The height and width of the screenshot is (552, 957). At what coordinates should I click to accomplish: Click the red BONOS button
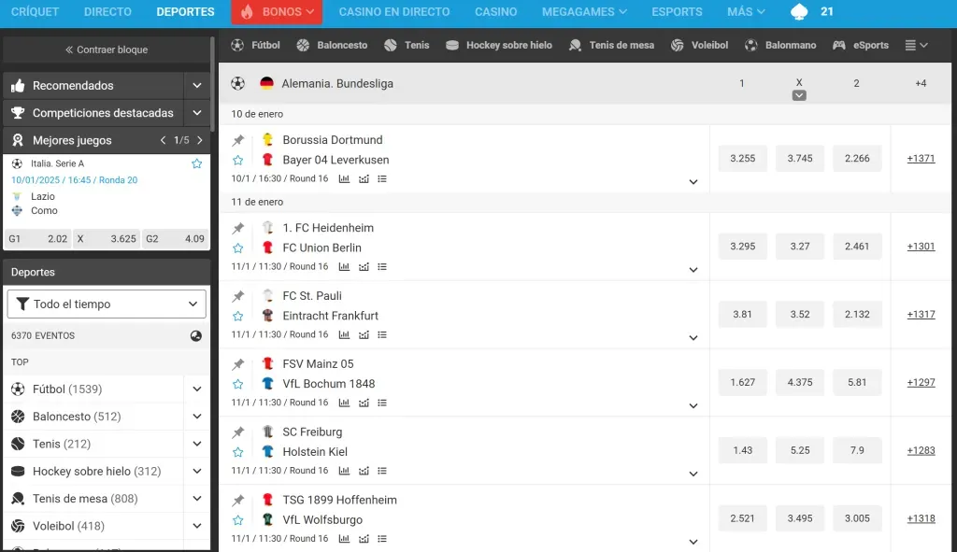click(x=277, y=12)
